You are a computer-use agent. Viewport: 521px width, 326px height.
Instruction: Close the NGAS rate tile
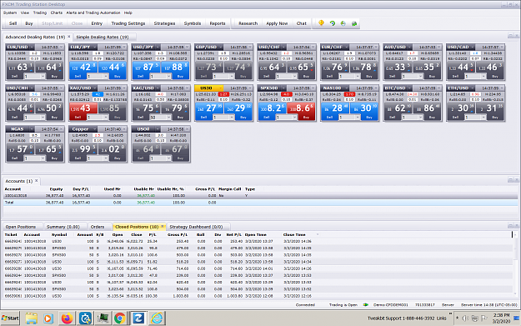[x=62, y=129]
